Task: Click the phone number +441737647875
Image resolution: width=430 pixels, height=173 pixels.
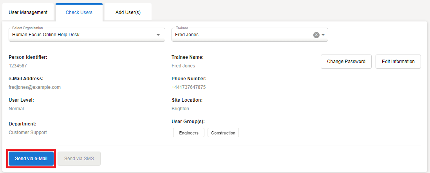Action: pos(188,87)
